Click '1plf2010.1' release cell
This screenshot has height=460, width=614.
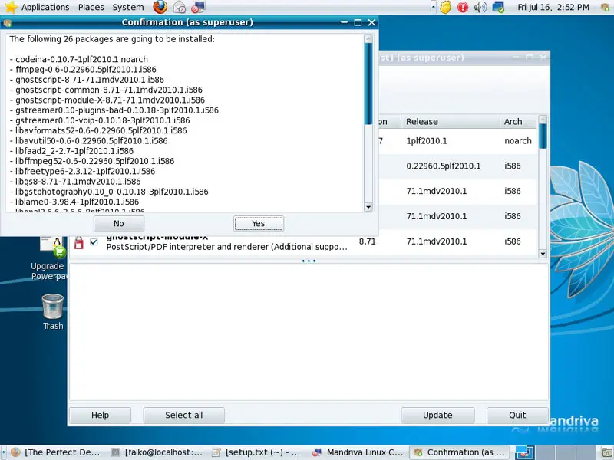[427, 141]
